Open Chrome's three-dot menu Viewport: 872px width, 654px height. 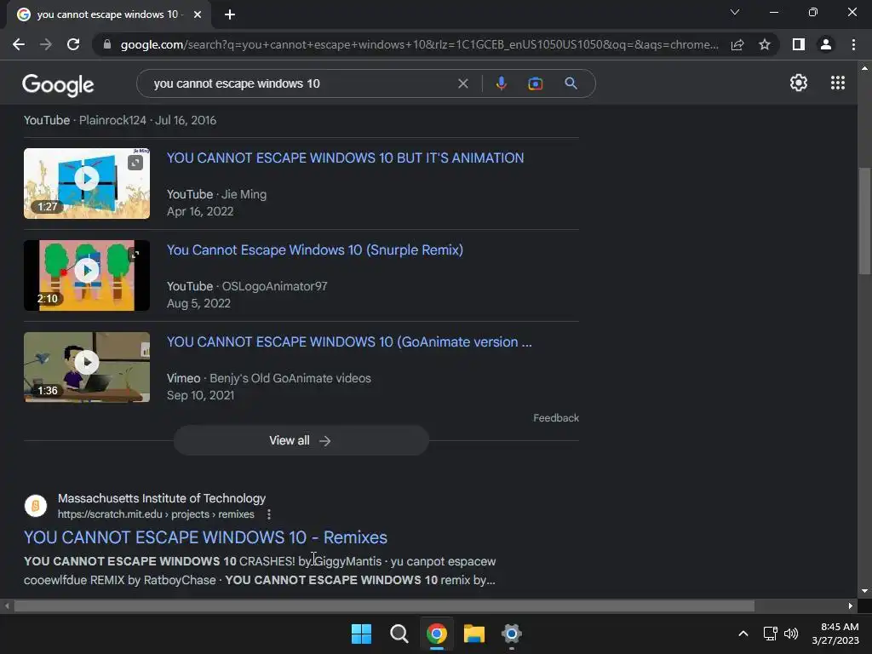[x=853, y=44]
